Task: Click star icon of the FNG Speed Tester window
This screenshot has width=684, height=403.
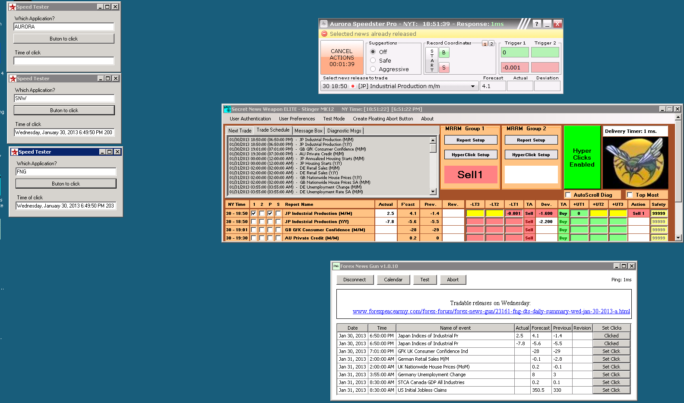Action: [x=15, y=152]
